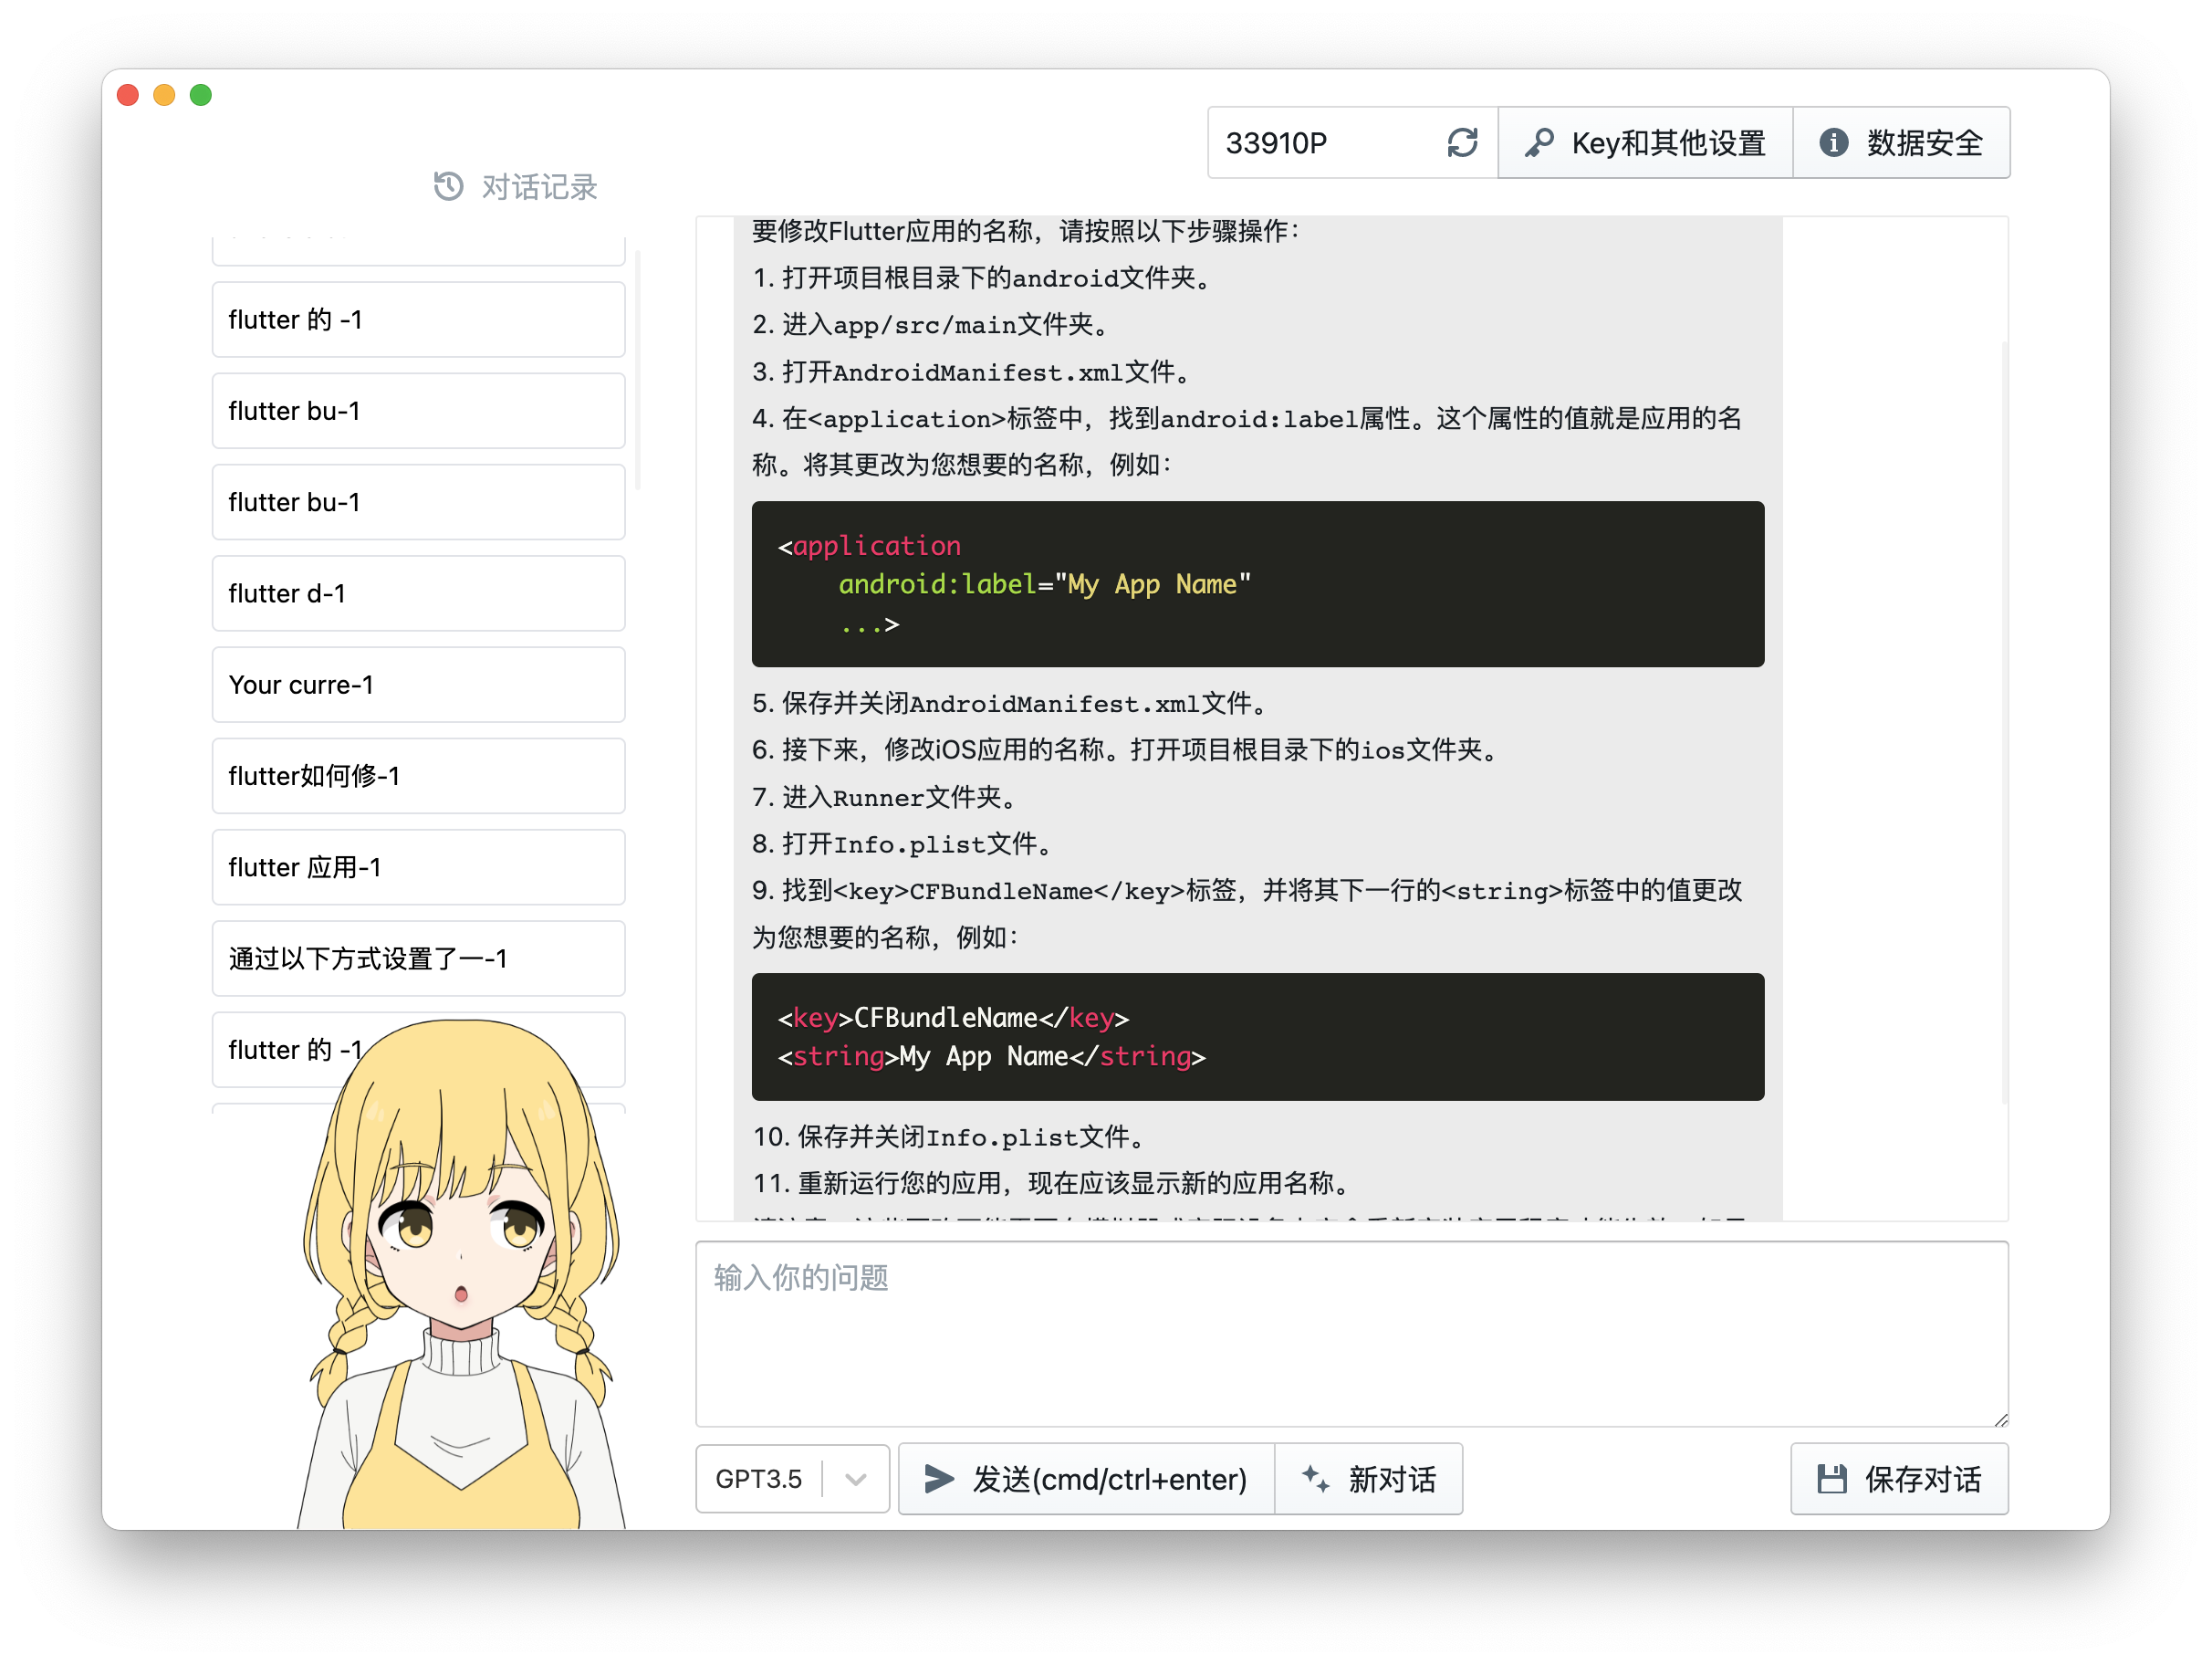This screenshot has width=2212, height=1665.
Task: Click the paper plane send icon
Action: tap(938, 1479)
